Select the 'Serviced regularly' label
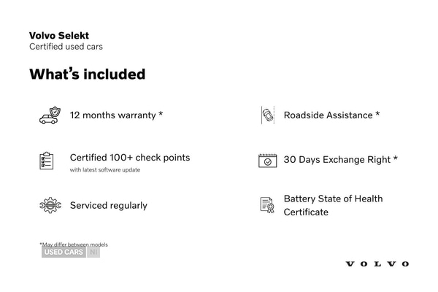The image size is (438, 292). (x=108, y=206)
